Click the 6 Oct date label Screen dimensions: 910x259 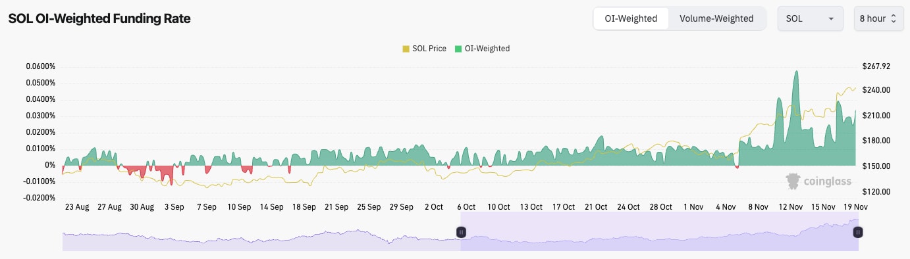pyautogui.click(x=466, y=206)
